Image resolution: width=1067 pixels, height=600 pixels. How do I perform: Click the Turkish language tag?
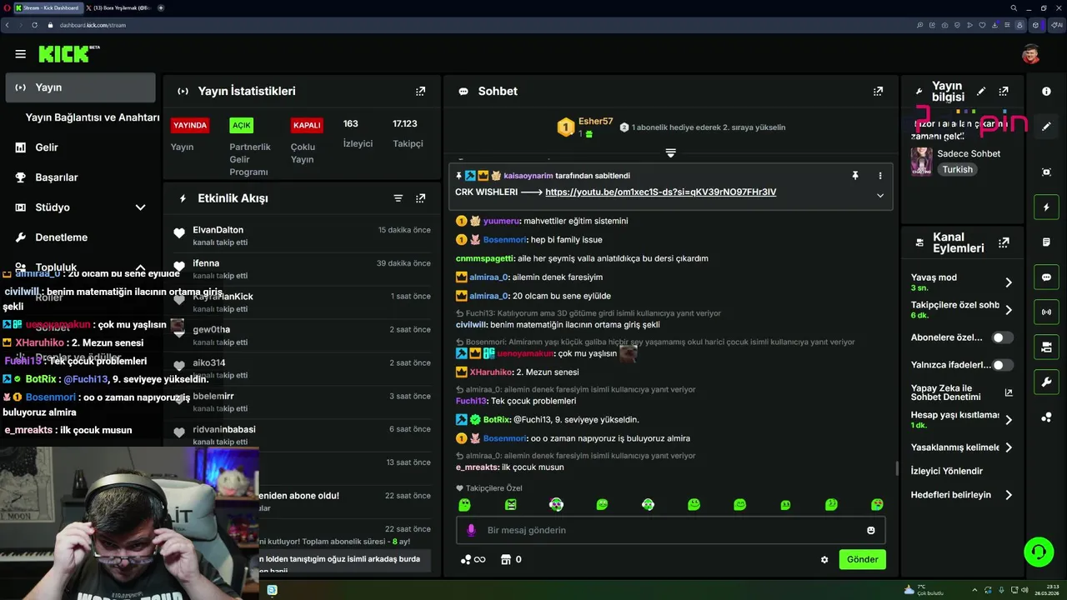pos(957,169)
